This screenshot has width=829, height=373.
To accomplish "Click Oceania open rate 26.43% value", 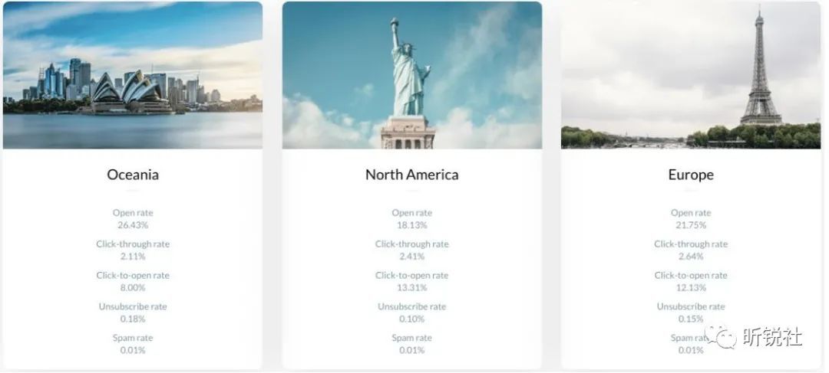I will pos(133,225).
